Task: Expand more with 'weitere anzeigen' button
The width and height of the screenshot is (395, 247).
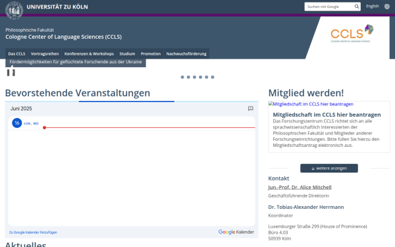Action: (329, 169)
